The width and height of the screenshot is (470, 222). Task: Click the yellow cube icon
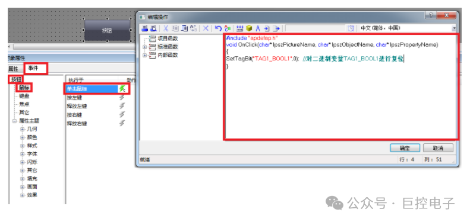point(248,28)
